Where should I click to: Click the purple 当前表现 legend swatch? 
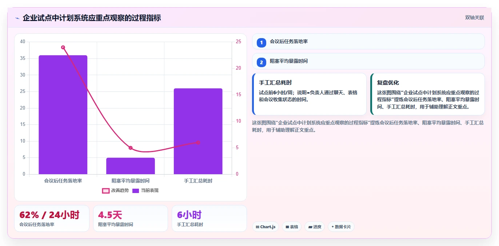pos(136,190)
